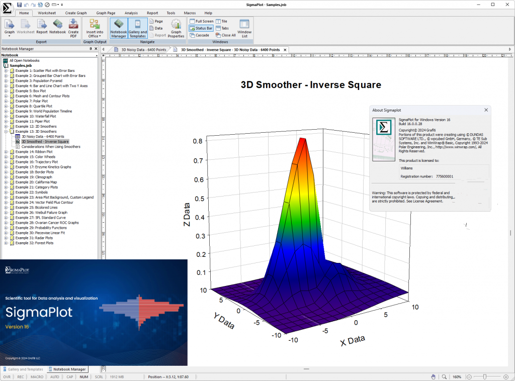Screen dimensions: 515x381
Task: Toggle OVR indicator in status bar
Action: click(7, 377)
